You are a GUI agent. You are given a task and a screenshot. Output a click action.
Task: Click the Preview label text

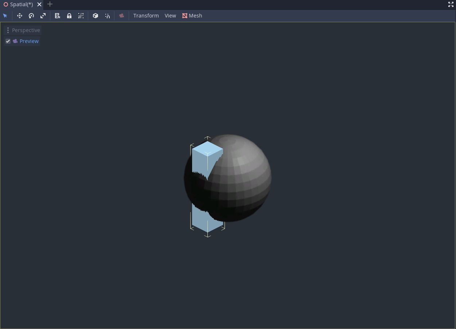click(29, 41)
